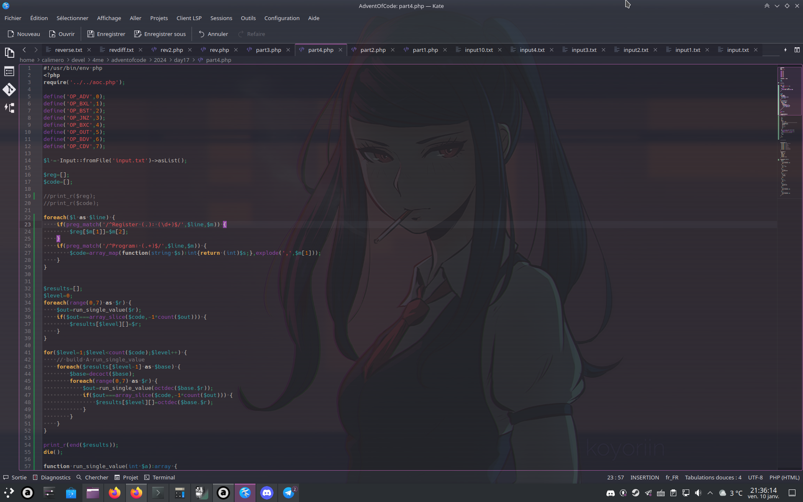Screen dimensions: 803x502
Task: Save file with Enregistrer button
Action: coord(106,34)
